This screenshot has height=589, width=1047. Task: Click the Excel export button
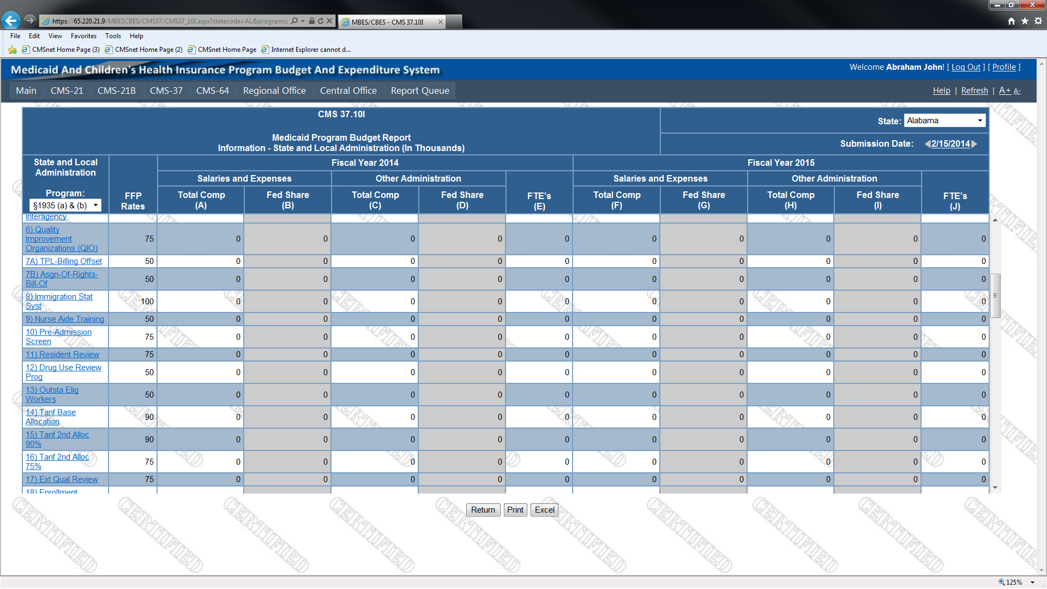544,510
